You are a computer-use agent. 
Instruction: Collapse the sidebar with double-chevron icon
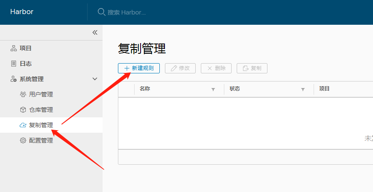(x=95, y=32)
